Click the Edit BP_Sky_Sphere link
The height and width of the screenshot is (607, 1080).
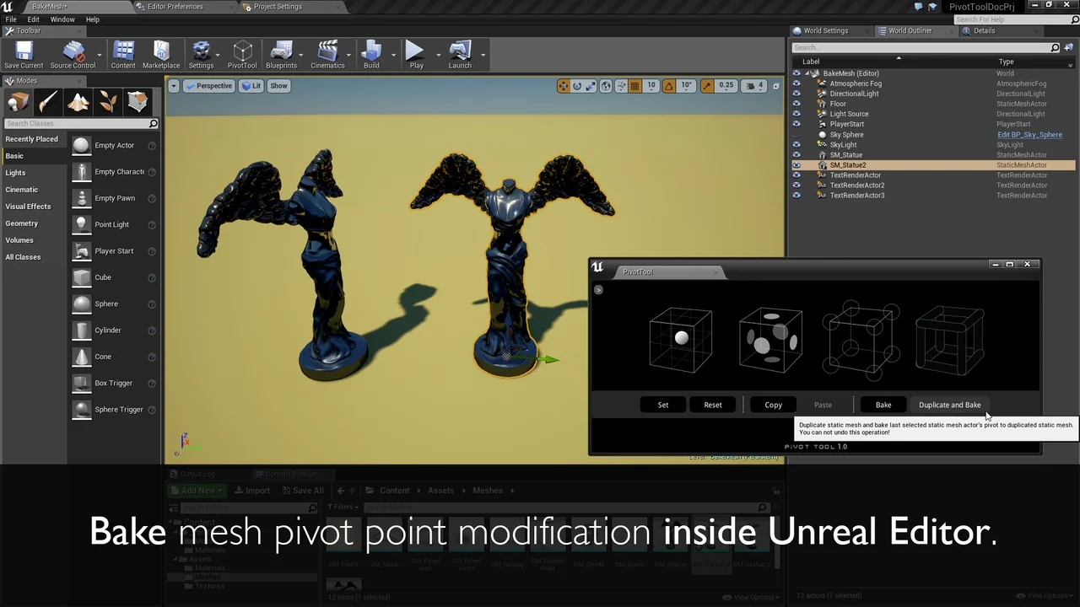tap(1029, 134)
